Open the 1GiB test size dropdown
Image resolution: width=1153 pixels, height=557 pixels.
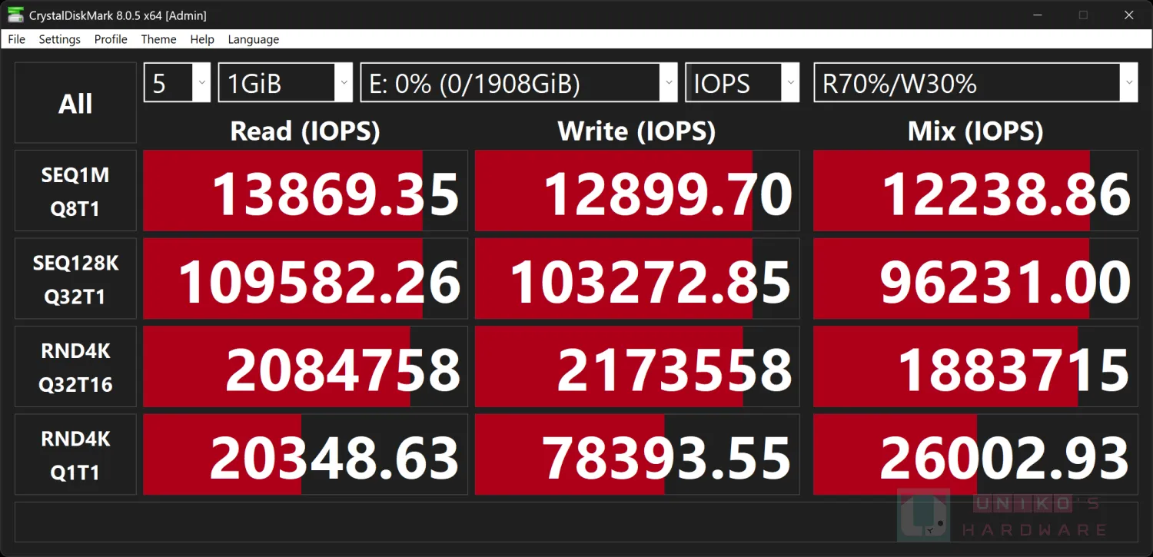[x=286, y=82]
